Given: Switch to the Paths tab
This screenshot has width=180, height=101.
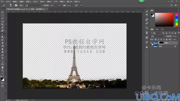Looking at the screenshot, I should (x=162, y=29).
